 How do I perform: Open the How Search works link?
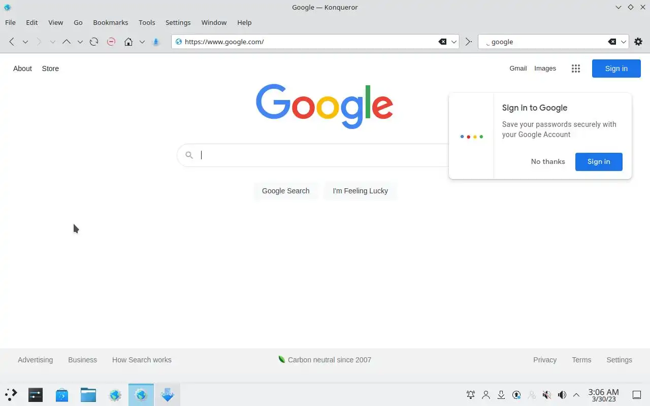point(142,360)
